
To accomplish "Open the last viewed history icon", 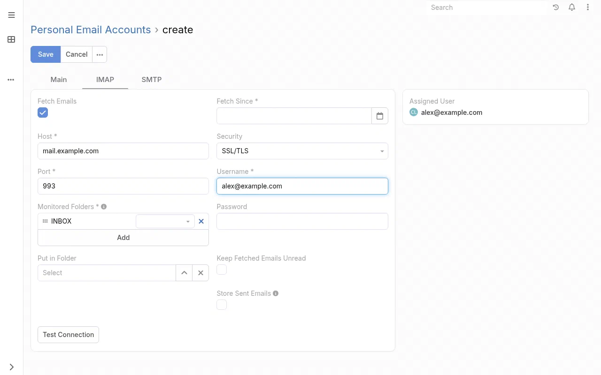I will pyautogui.click(x=556, y=7).
